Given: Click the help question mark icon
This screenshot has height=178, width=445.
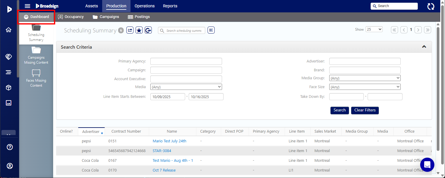Looking at the screenshot, I should click(10, 147).
